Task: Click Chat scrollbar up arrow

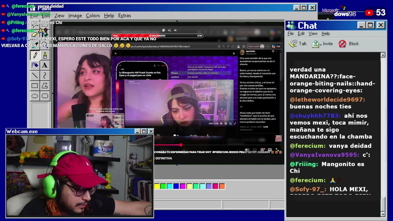Action: (383, 55)
